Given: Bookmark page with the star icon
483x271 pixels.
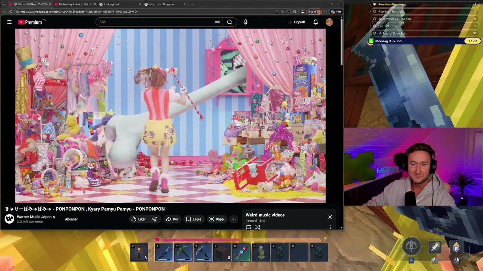Looking at the screenshot, I should [x=288, y=12].
